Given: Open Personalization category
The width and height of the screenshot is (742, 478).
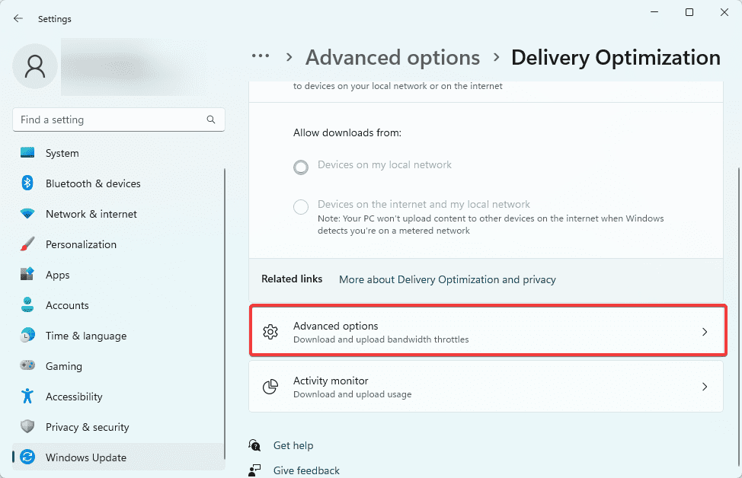Looking at the screenshot, I should pyautogui.click(x=118, y=244).
